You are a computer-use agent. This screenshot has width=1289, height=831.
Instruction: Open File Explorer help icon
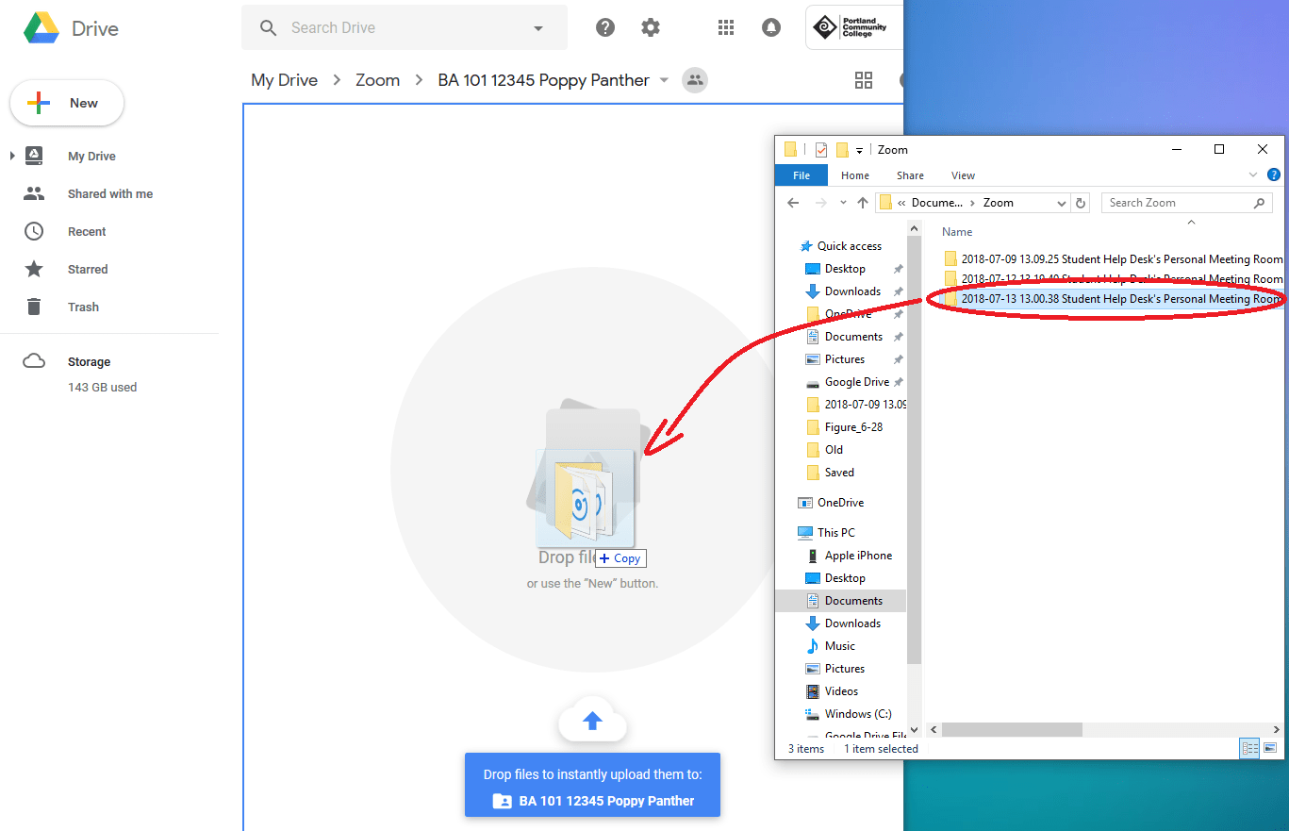1274,175
